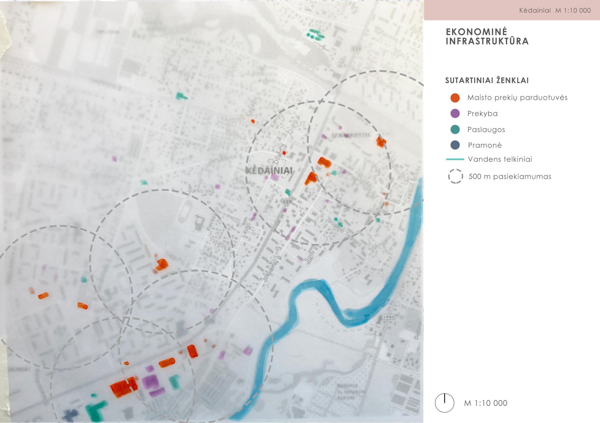Viewport: 600px width, 423px height.
Task: Click the 229 road number marker
Action: coord(287,201)
